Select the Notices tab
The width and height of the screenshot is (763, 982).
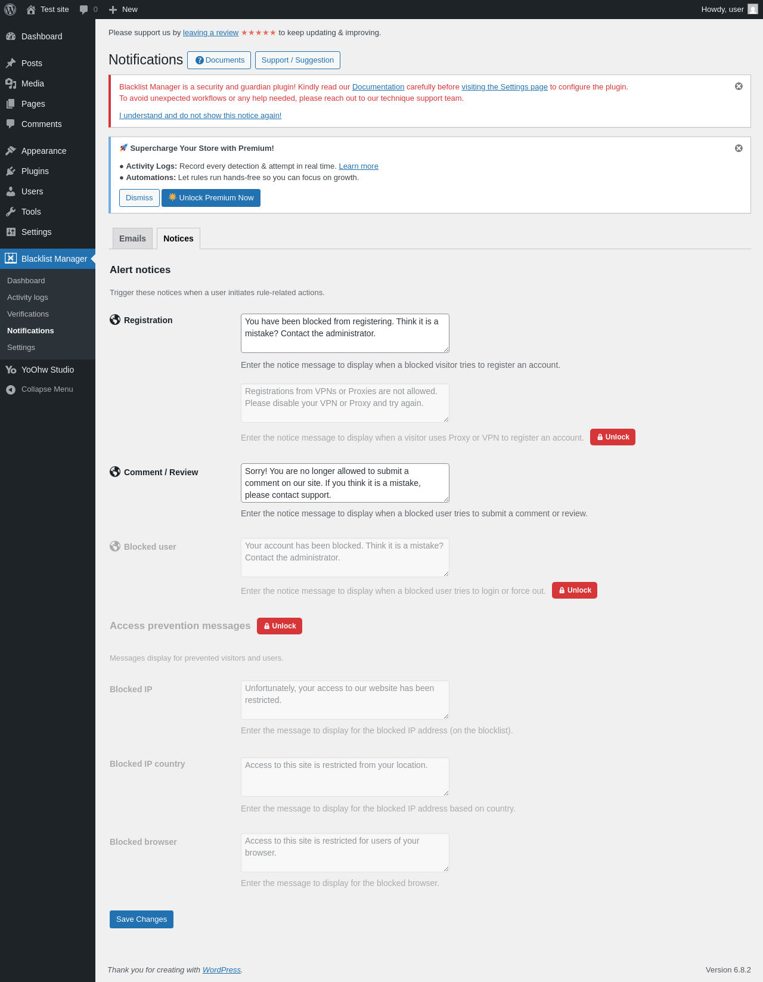[178, 238]
